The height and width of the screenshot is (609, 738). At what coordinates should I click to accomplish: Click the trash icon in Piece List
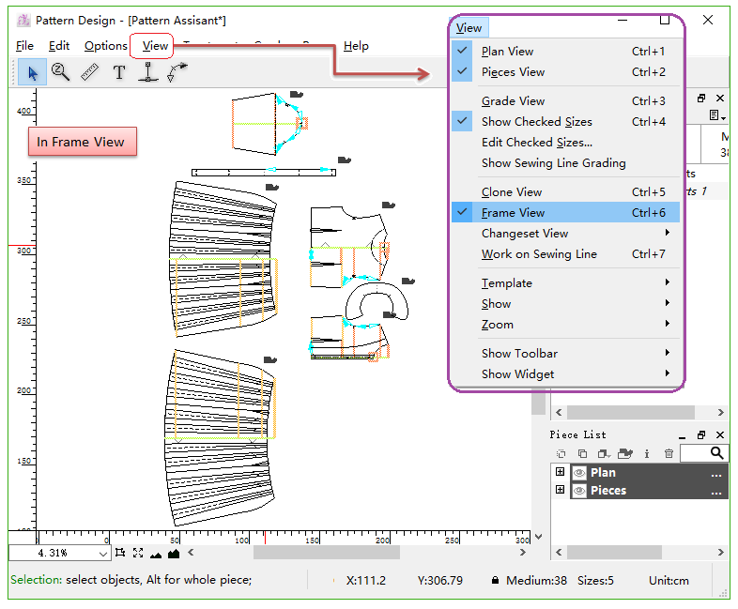coord(669,453)
